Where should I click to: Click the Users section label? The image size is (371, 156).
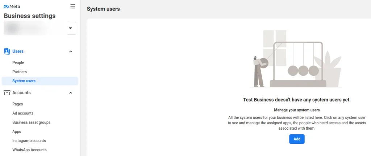(18, 51)
